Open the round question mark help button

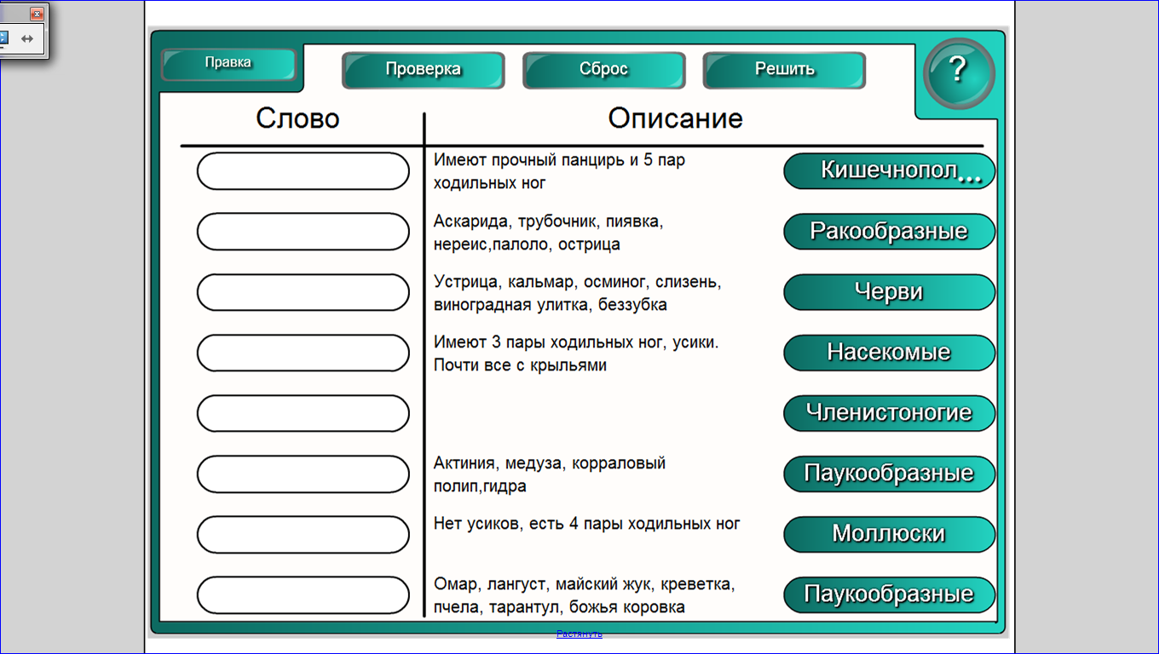[x=959, y=73]
